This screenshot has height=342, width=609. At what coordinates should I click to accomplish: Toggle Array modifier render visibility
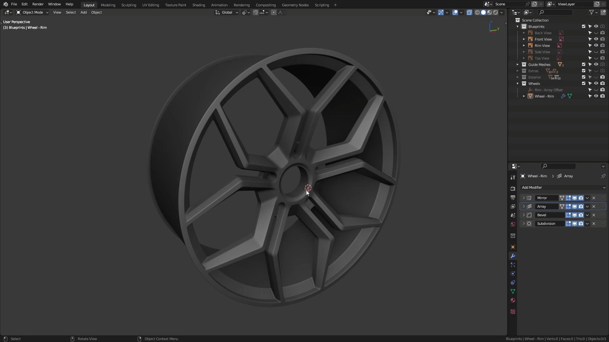[x=581, y=206]
